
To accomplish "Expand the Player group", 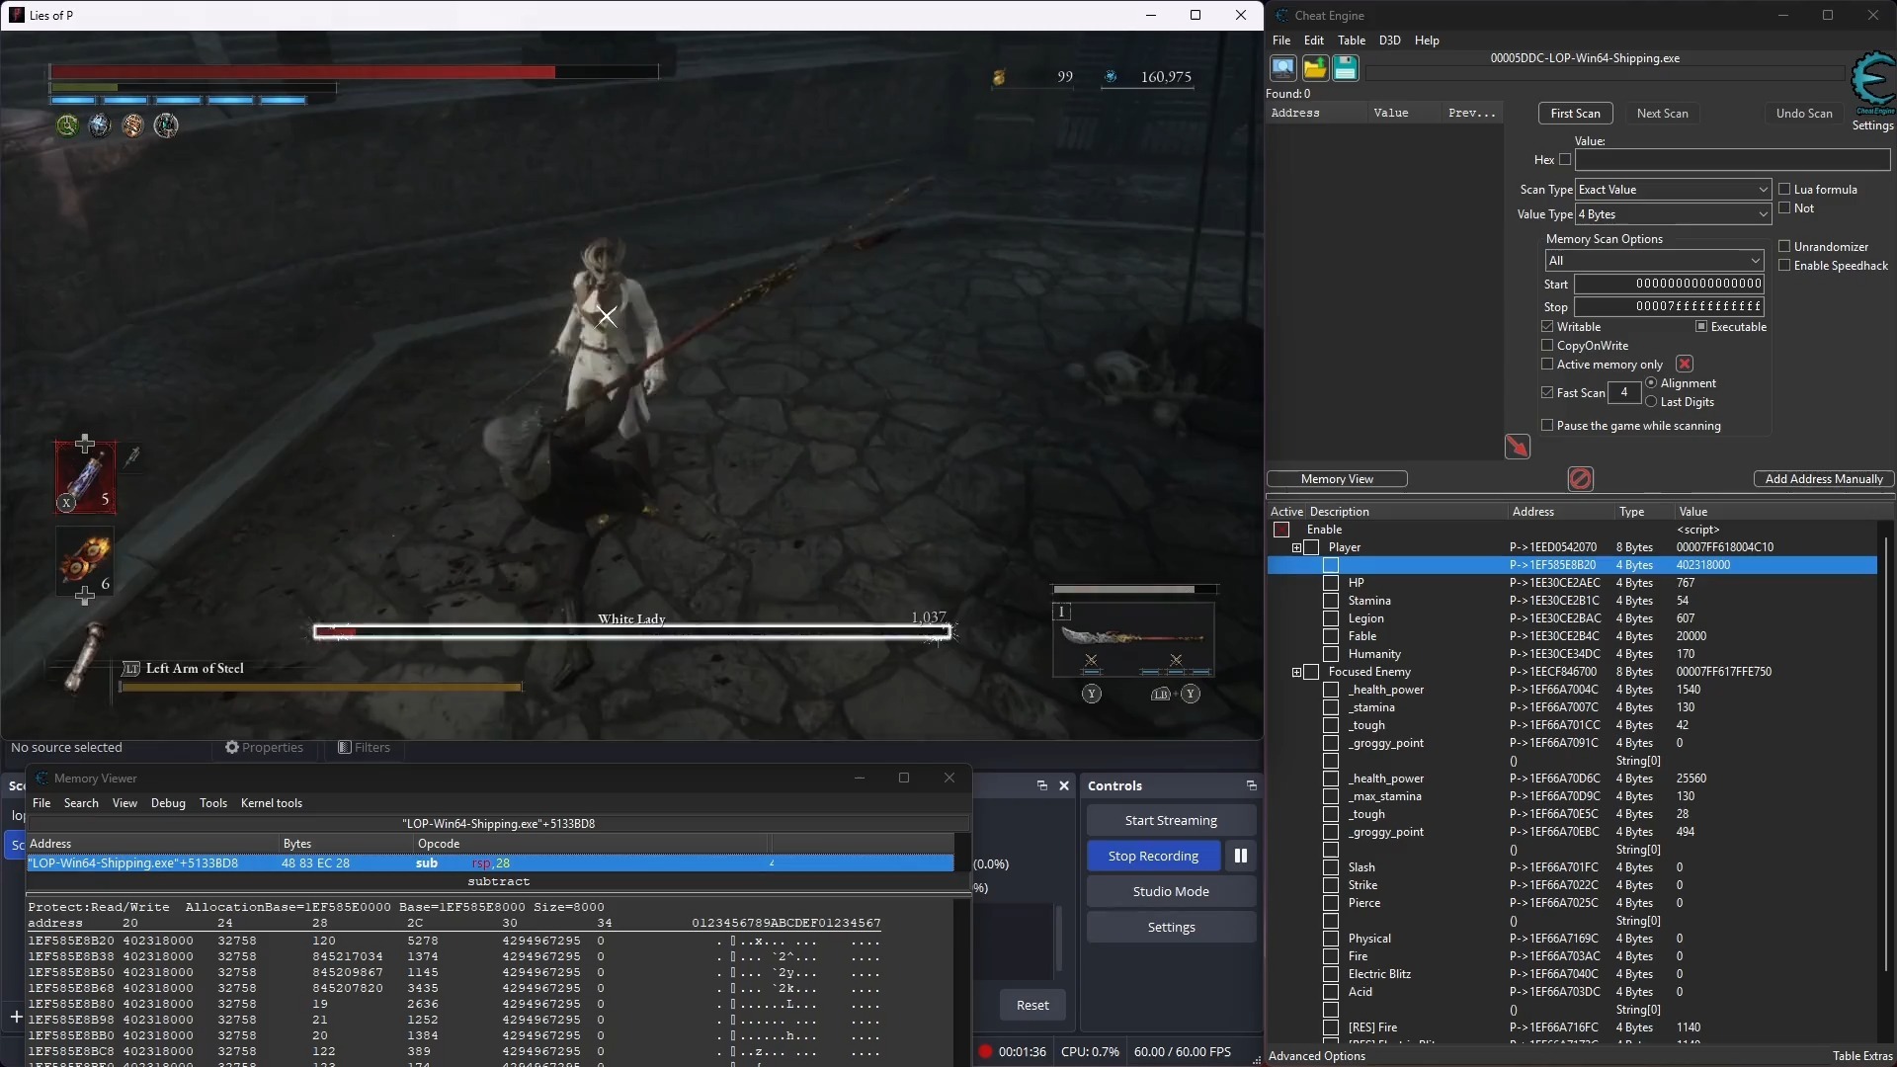I will (x=1296, y=547).
